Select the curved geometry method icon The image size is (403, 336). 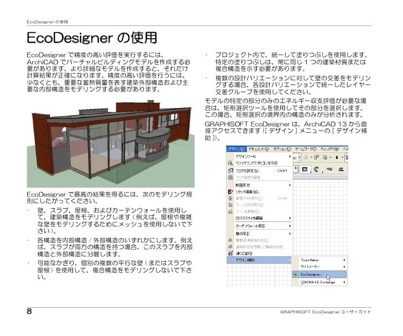pos(317,169)
